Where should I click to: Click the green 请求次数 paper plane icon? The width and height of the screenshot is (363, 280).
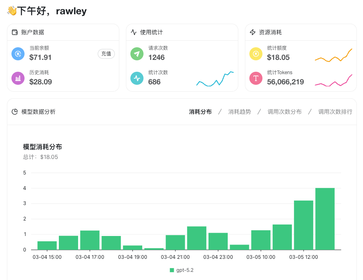(x=137, y=53)
